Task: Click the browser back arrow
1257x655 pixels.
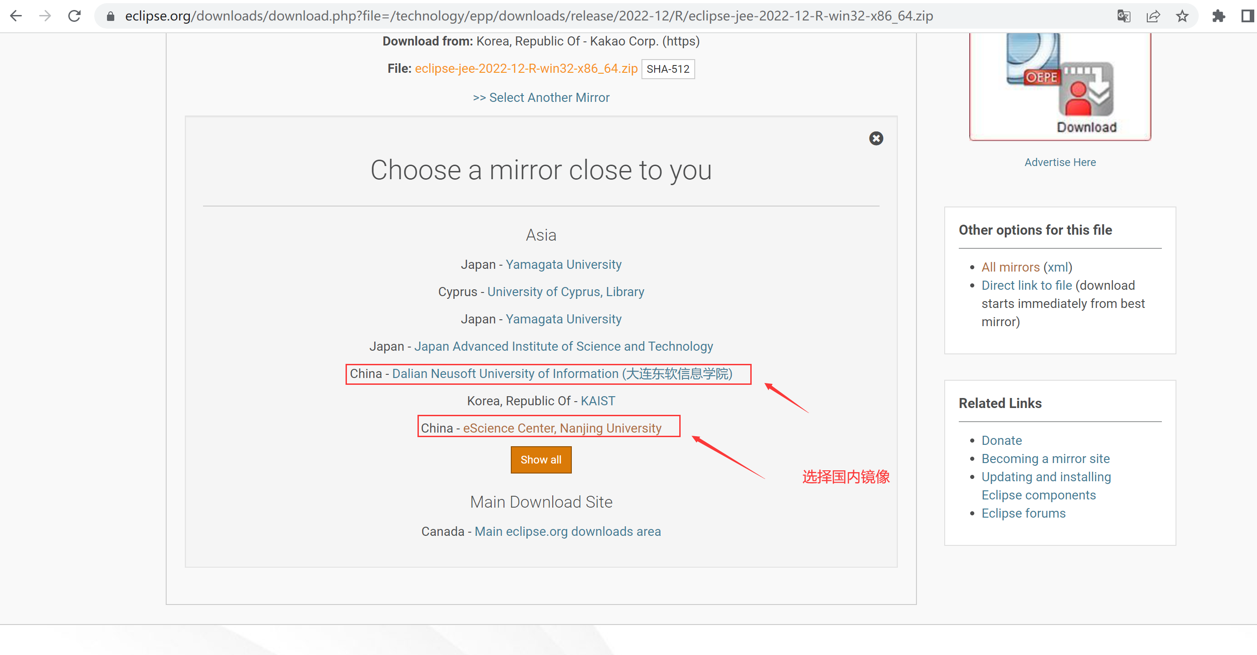Action: coord(16,16)
